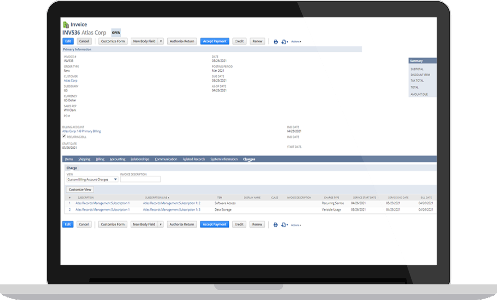Select the 'Variable Usage' charge type cell
The height and width of the screenshot is (300, 497).
331,210
